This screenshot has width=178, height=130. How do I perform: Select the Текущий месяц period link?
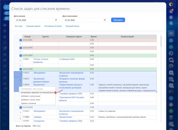(x=72, y=26)
